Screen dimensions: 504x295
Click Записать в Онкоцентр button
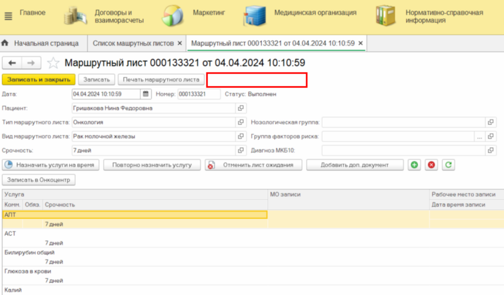point(39,180)
